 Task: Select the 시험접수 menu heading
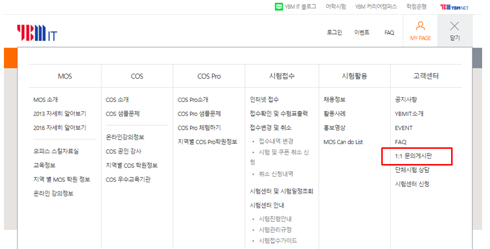tap(282, 76)
